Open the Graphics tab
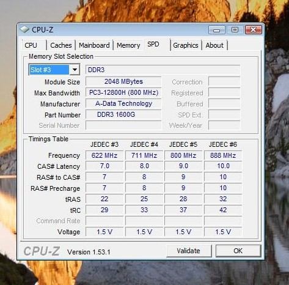 pyautogui.click(x=186, y=45)
